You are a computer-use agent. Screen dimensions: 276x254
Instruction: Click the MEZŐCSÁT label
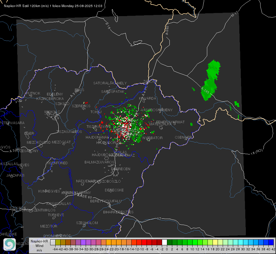click(x=61, y=142)
